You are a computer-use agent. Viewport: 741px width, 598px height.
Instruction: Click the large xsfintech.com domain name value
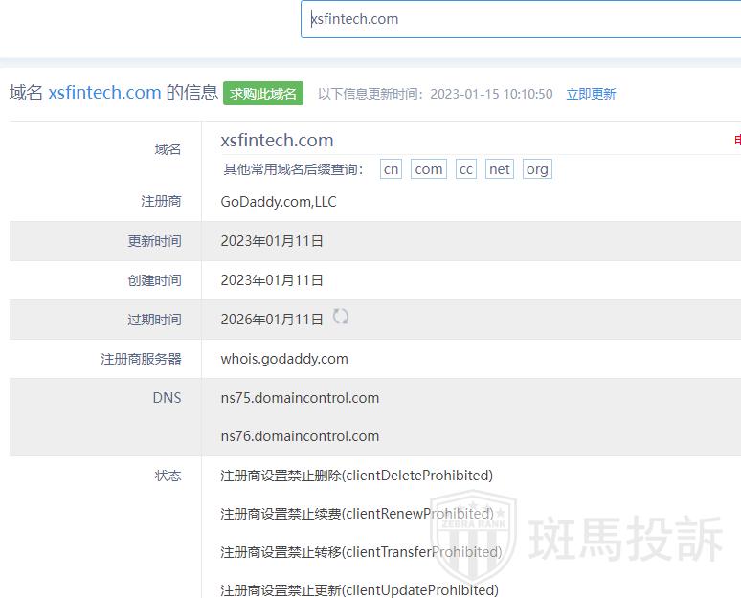pyautogui.click(x=277, y=141)
